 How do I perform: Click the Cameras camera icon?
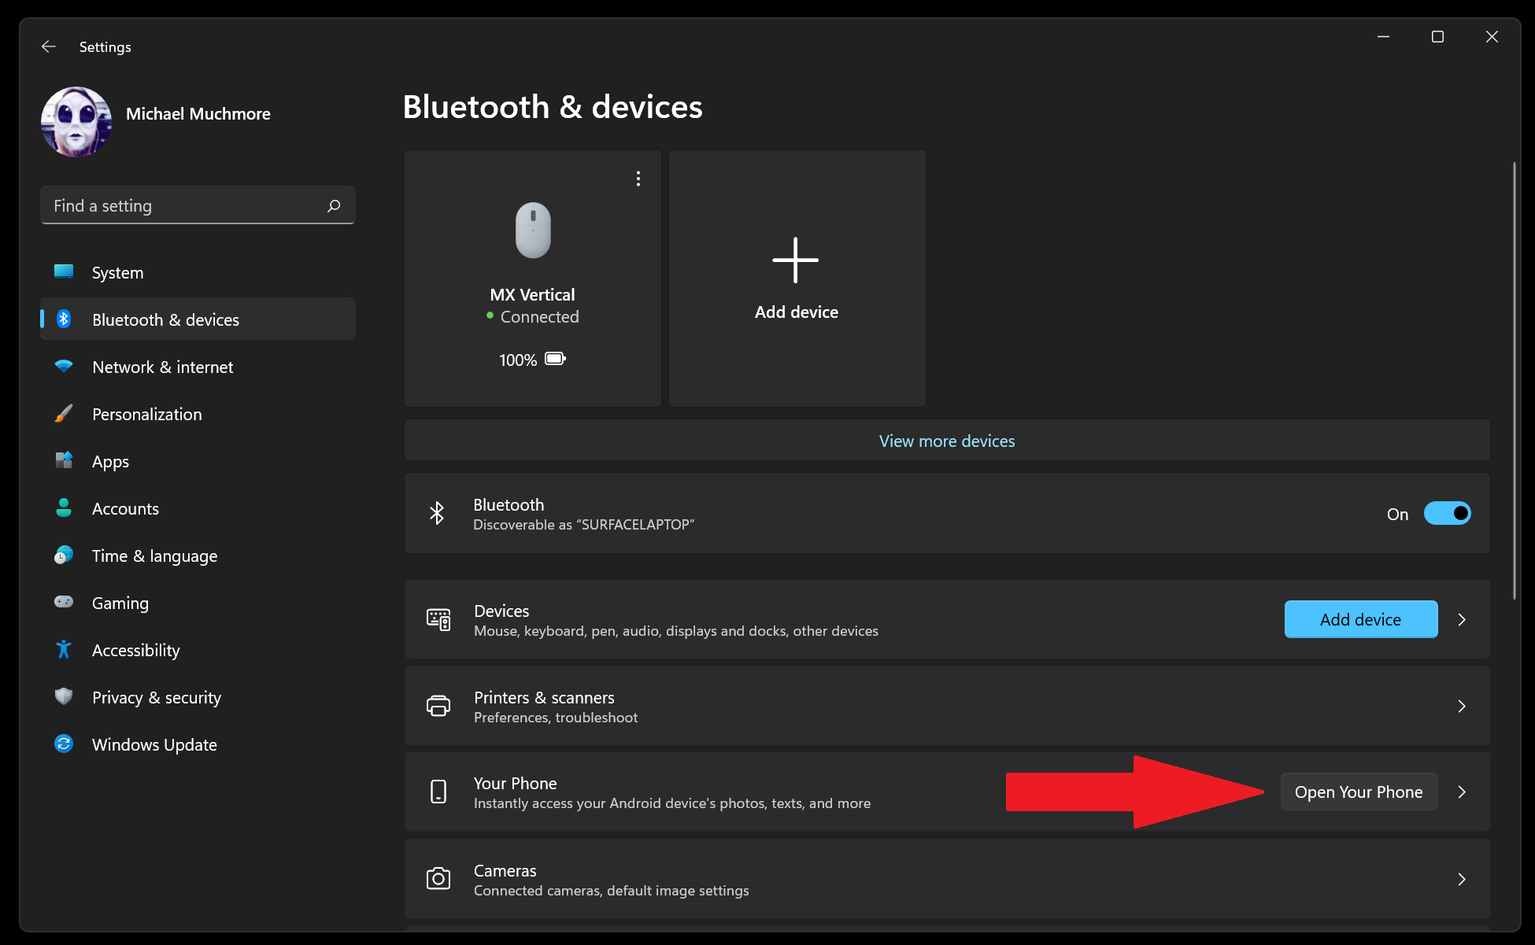click(438, 879)
